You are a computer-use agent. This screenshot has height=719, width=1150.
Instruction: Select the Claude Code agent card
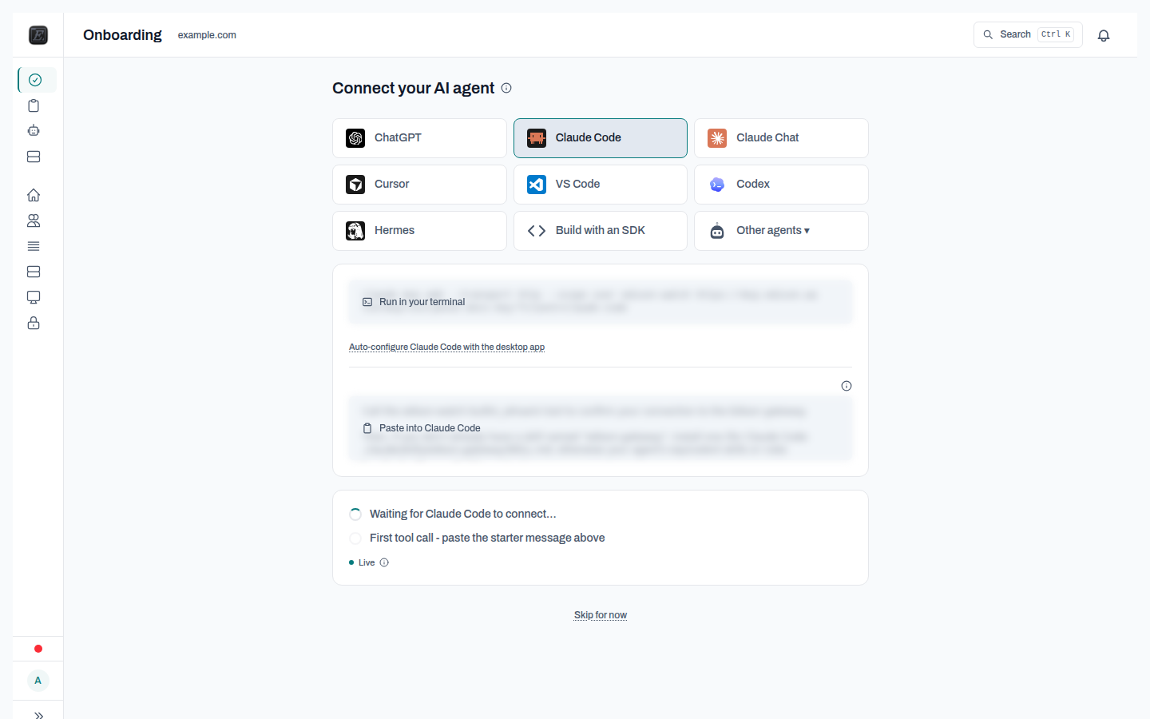tap(601, 138)
